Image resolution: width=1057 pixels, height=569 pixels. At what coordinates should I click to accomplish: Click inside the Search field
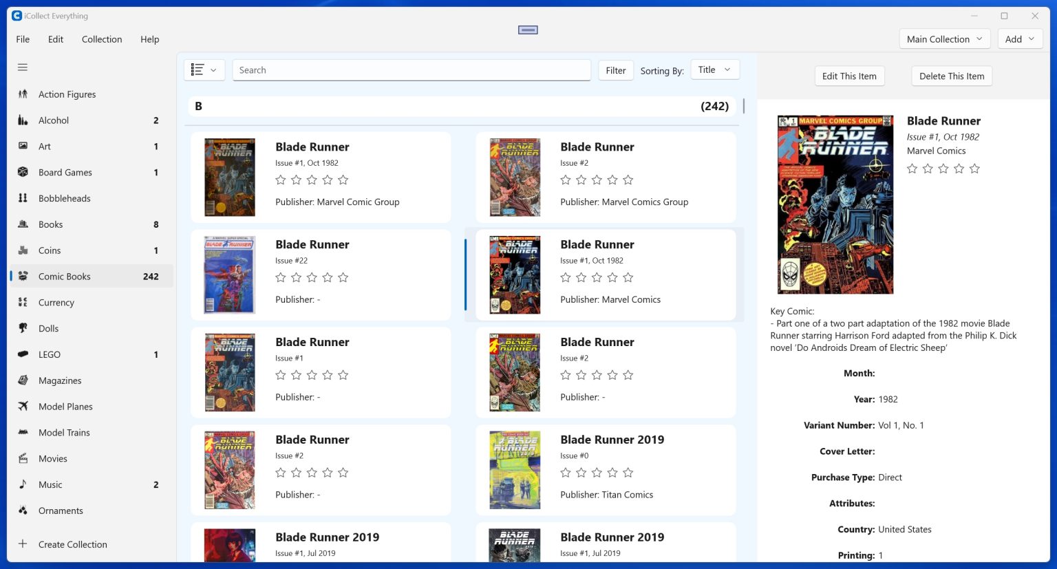coord(412,69)
